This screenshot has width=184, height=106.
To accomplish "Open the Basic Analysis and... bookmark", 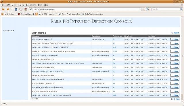I will pyautogui.click(x=69, y=14).
